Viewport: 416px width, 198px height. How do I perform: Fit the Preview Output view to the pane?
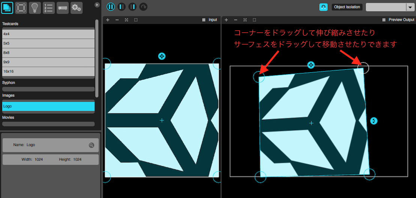tap(245, 20)
